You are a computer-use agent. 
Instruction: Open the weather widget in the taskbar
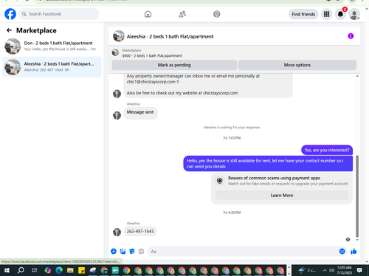point(307,271)
